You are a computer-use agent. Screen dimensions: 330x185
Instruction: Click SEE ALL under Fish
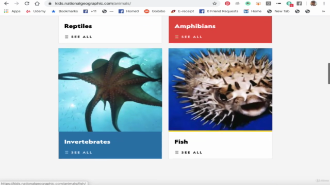(x=189, y=153)
